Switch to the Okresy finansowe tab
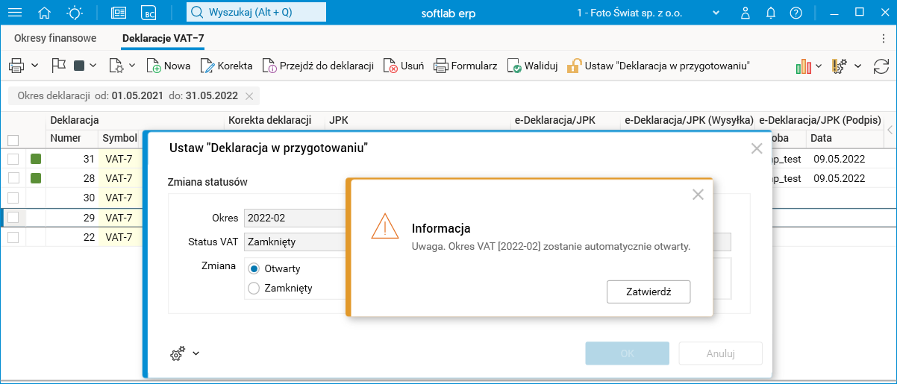The image size is (897, 384). coord(55,38)
